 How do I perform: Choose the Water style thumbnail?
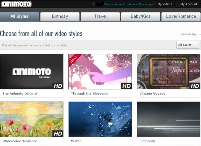(x=100, y=119)
